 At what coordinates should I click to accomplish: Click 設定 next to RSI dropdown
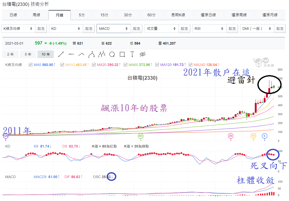click(232, 29)
